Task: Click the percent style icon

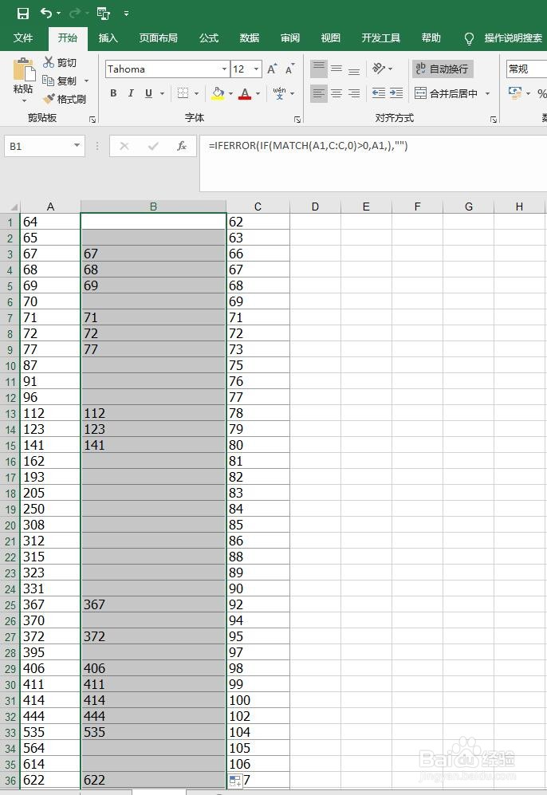Action: pos(542,94)
